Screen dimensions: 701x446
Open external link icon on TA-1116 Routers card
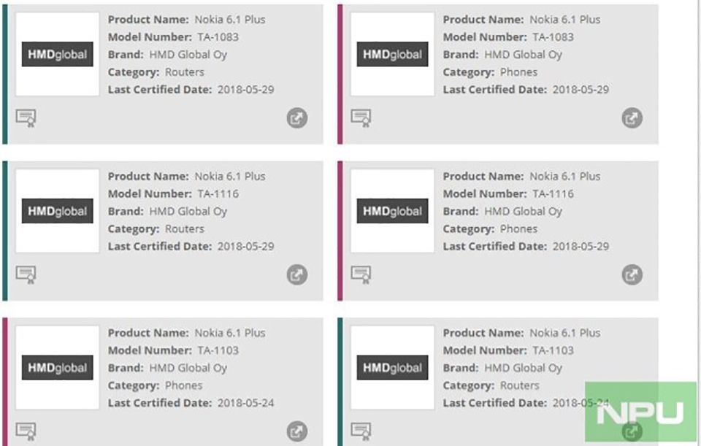point(297,275)
